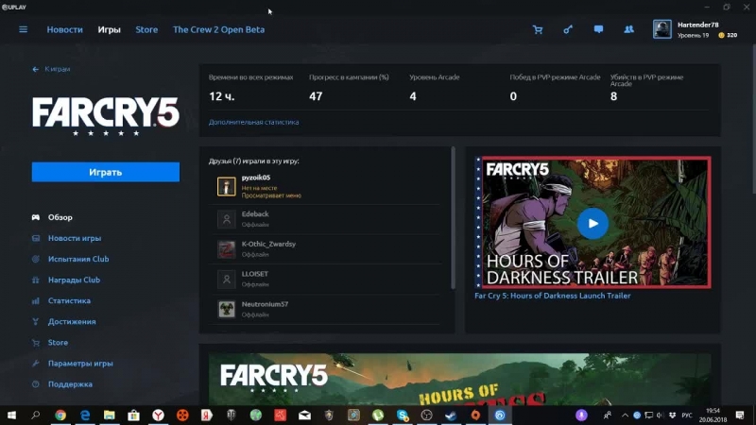Open Дополнительная статистика link
756x425 pixels.
click(x=253, y=122)
